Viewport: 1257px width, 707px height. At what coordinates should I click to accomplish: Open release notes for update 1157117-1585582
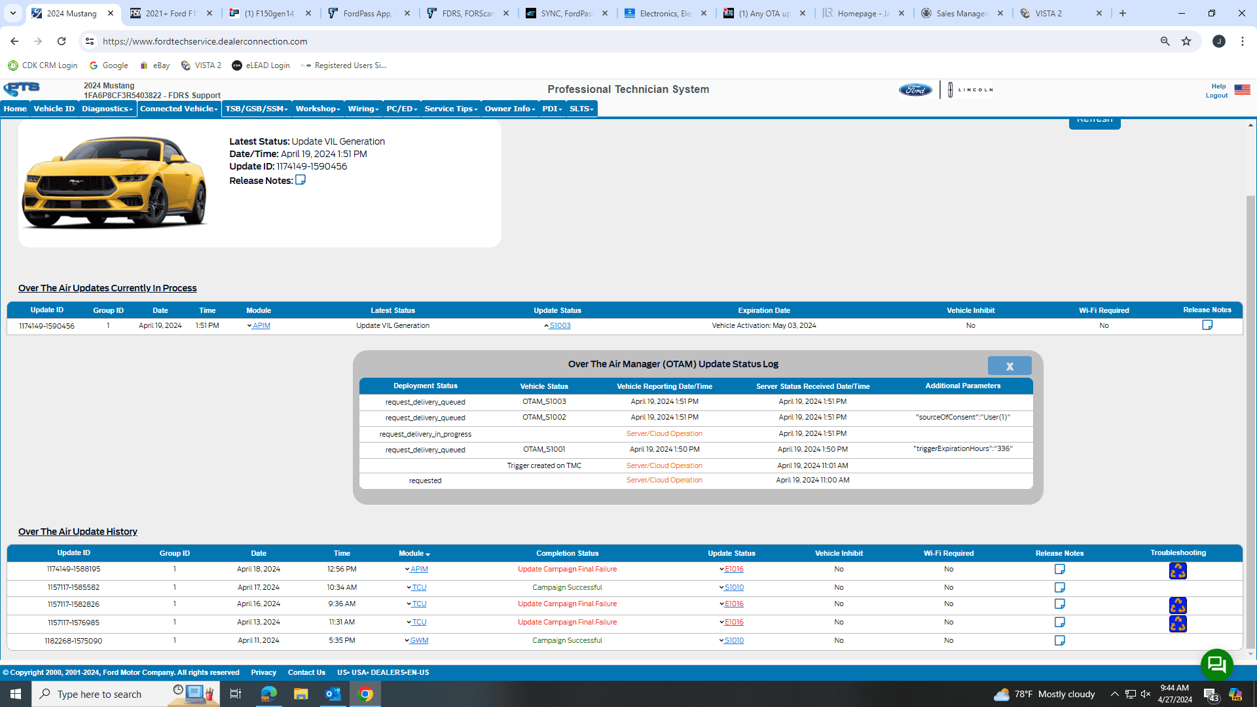coord(1059,587)
